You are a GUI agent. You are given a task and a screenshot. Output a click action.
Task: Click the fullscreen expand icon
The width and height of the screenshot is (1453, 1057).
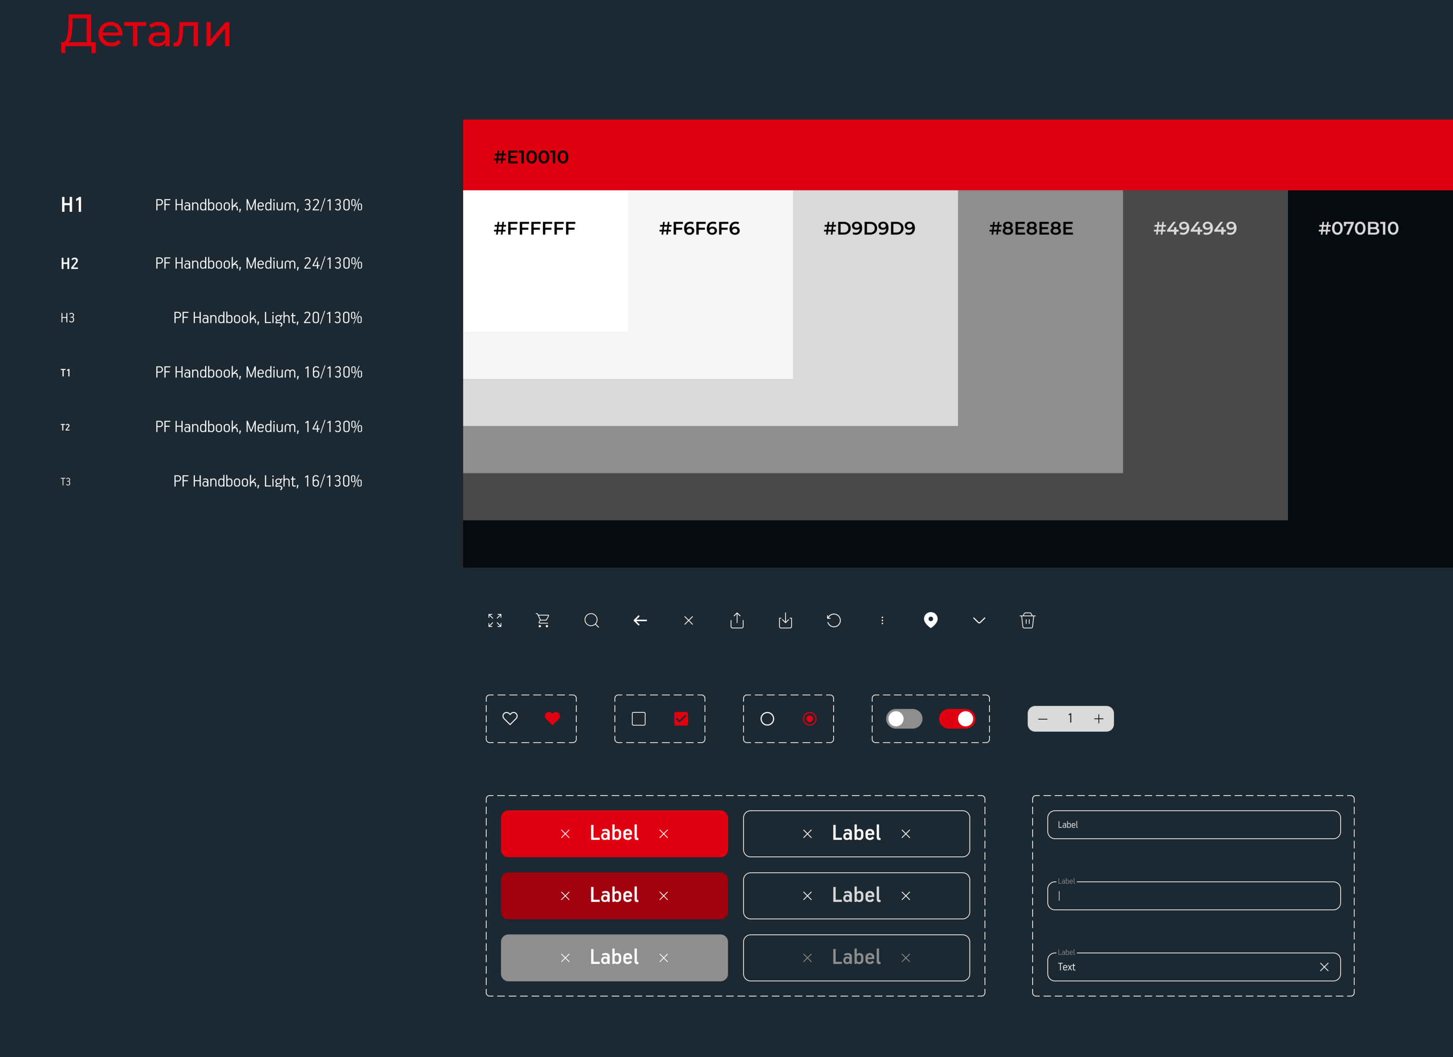[494, 620]
